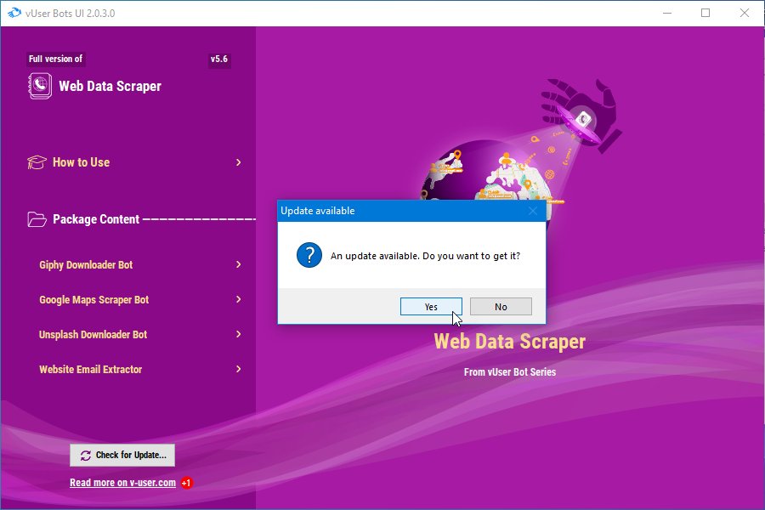Viewport: 765px width, 510px height.
Task: Click the Web Data Scraper phonebook logo icon
Action: click(x=39, y=86)
